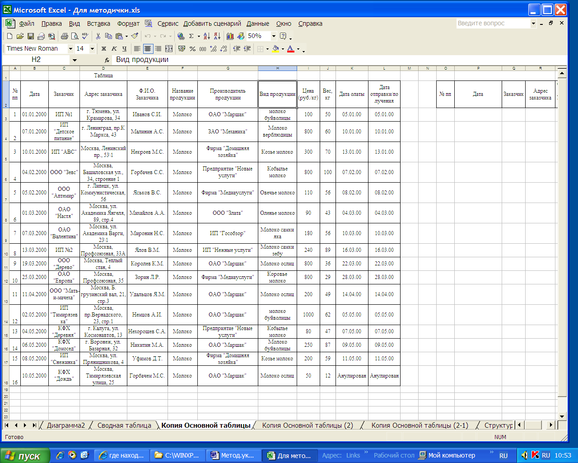Apply red font color
The width and height of the screenshot is (578, 463).
(290, 48)
